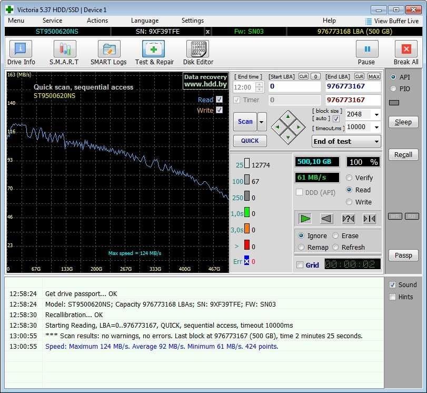Select the PIO access mode

tap(393, 89)
